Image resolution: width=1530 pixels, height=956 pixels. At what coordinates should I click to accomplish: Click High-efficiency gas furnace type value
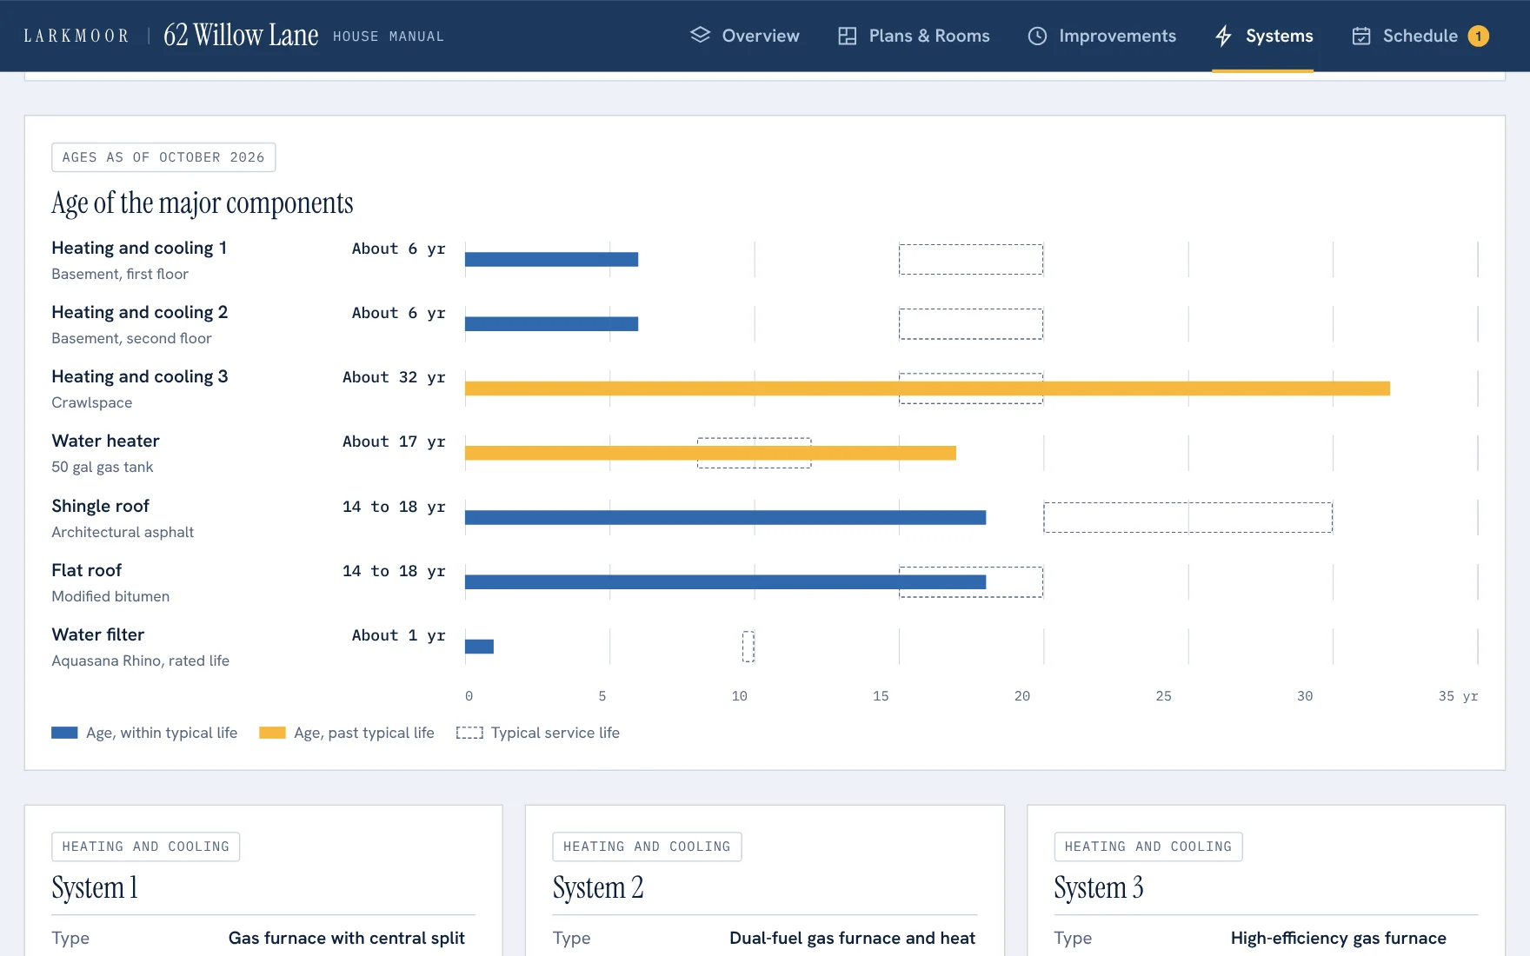tap(1339, 938)
